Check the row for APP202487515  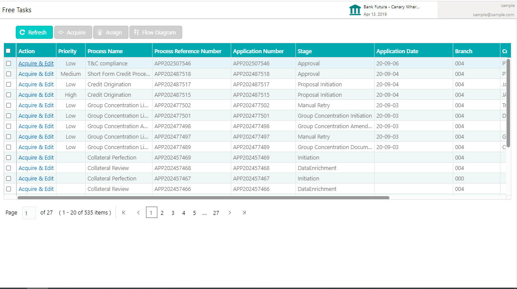(9, 95)
